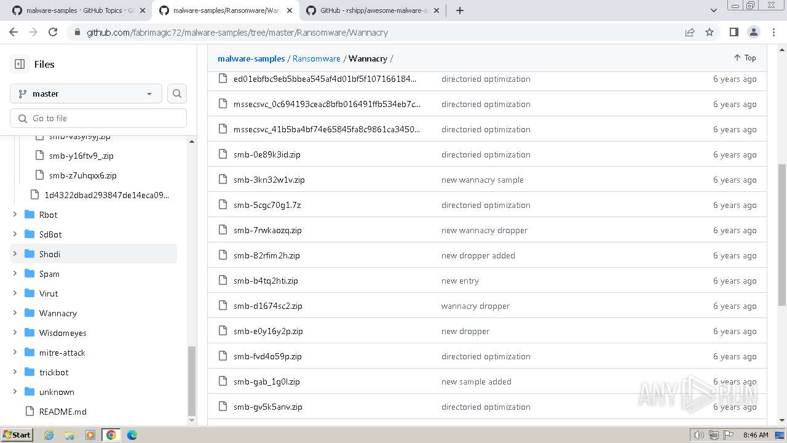Open the 'new wannacry dropper' commit message
The image size is (787, 443).
click(x=484, y=230)
